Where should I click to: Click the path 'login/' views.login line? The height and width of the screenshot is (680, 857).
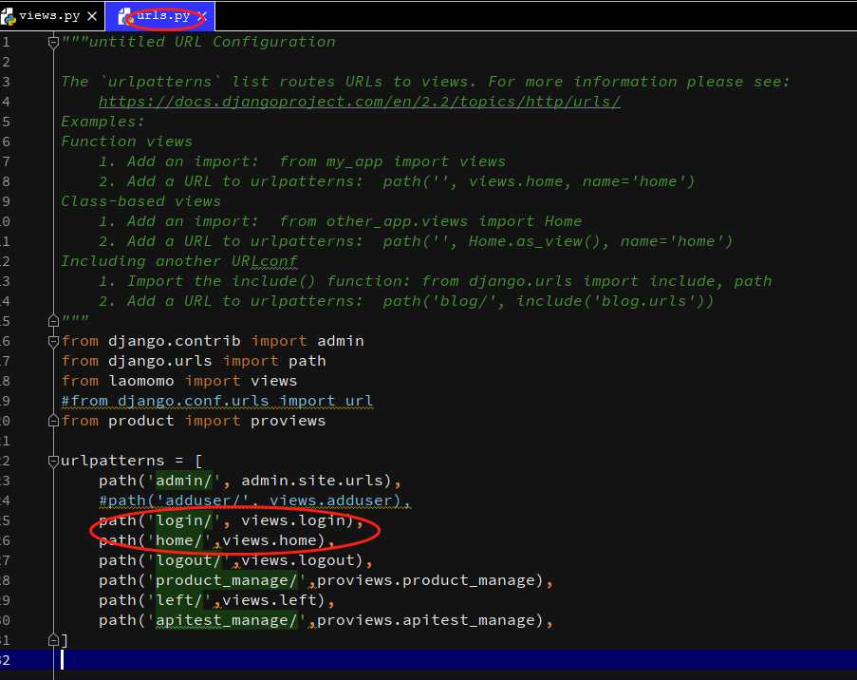(231, 520)
